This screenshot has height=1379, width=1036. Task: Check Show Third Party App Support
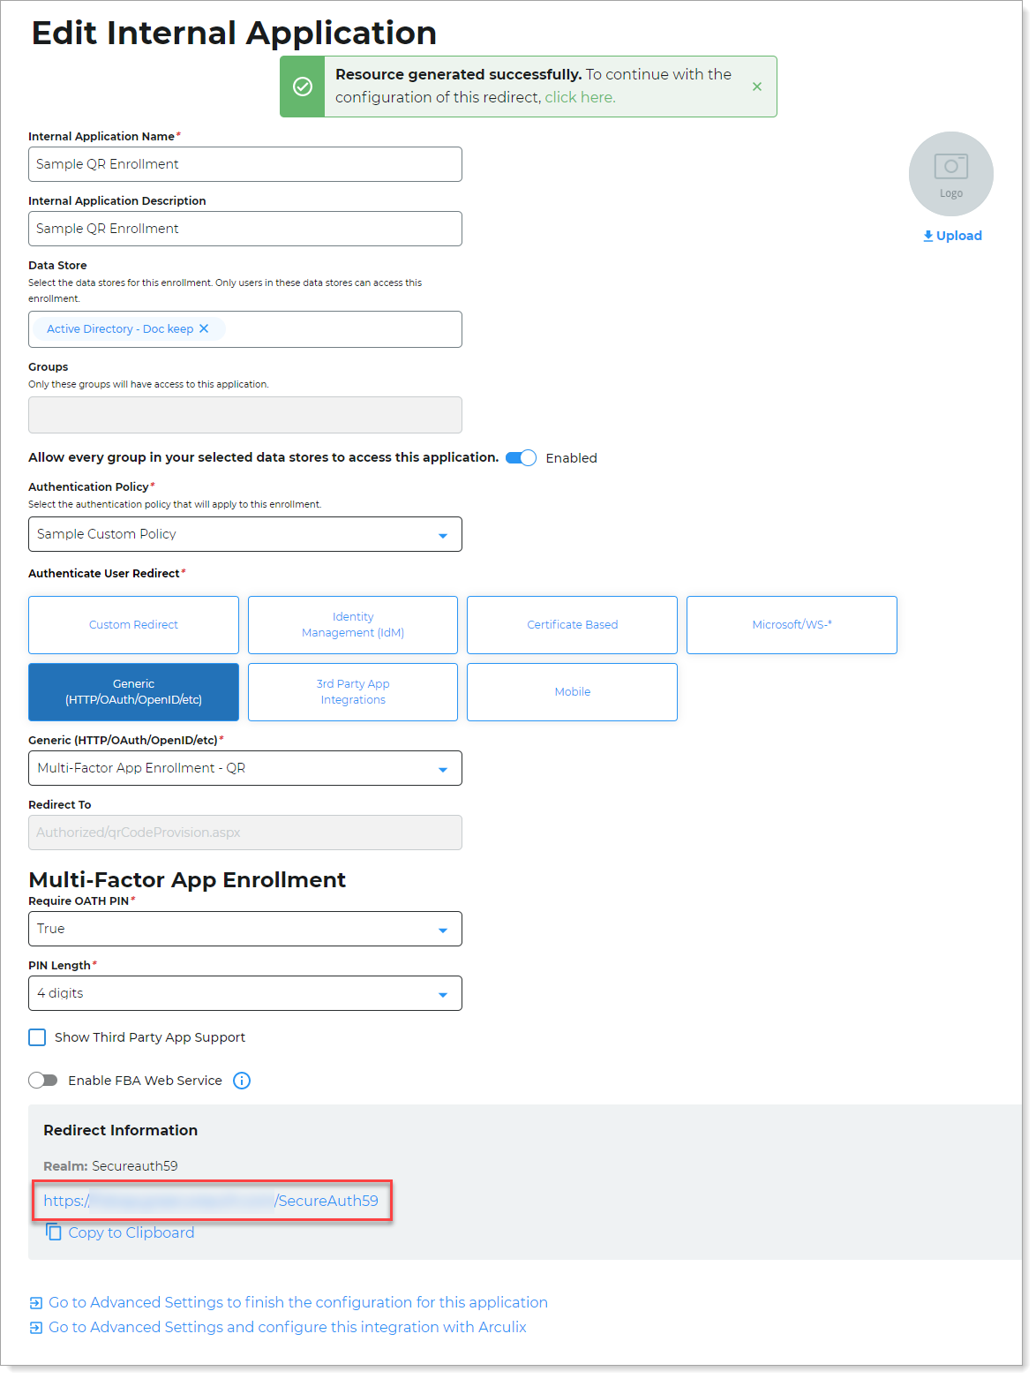37,1037
